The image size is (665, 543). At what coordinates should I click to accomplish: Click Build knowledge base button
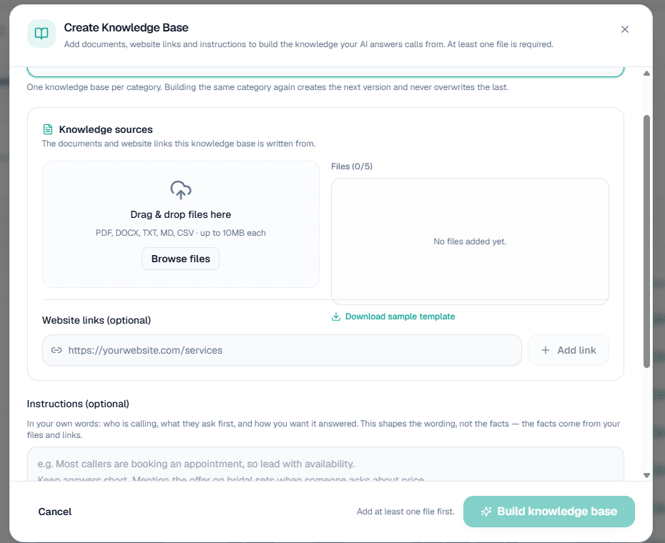tap(548, 512)
